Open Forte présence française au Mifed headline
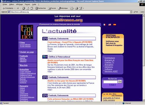The image size is (145, 105). 70,99
